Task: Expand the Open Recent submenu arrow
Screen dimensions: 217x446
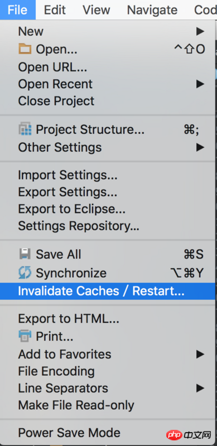Action: click(200, 84)
